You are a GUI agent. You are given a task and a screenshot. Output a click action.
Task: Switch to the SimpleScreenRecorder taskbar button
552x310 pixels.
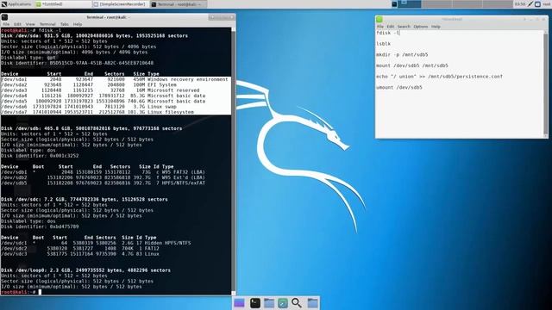(x=120, y=4)
